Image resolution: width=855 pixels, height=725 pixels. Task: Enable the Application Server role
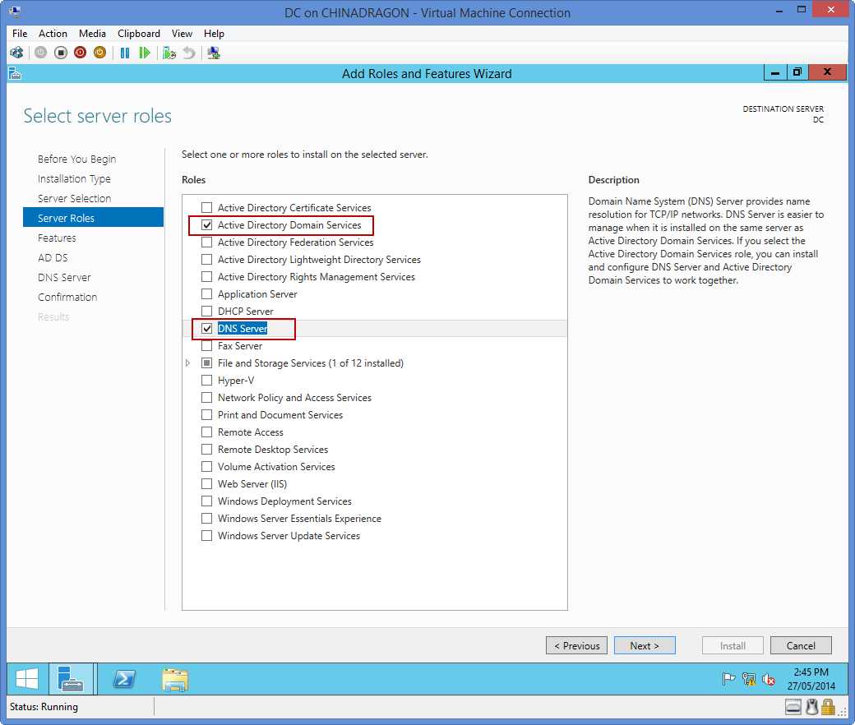[206, 293]
